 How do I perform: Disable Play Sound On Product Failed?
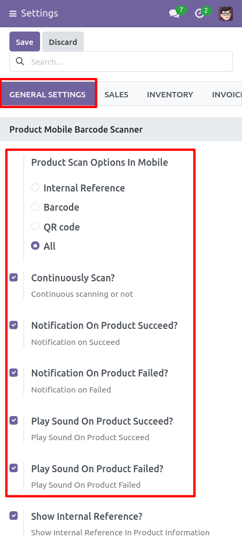(x=14, y=467)
